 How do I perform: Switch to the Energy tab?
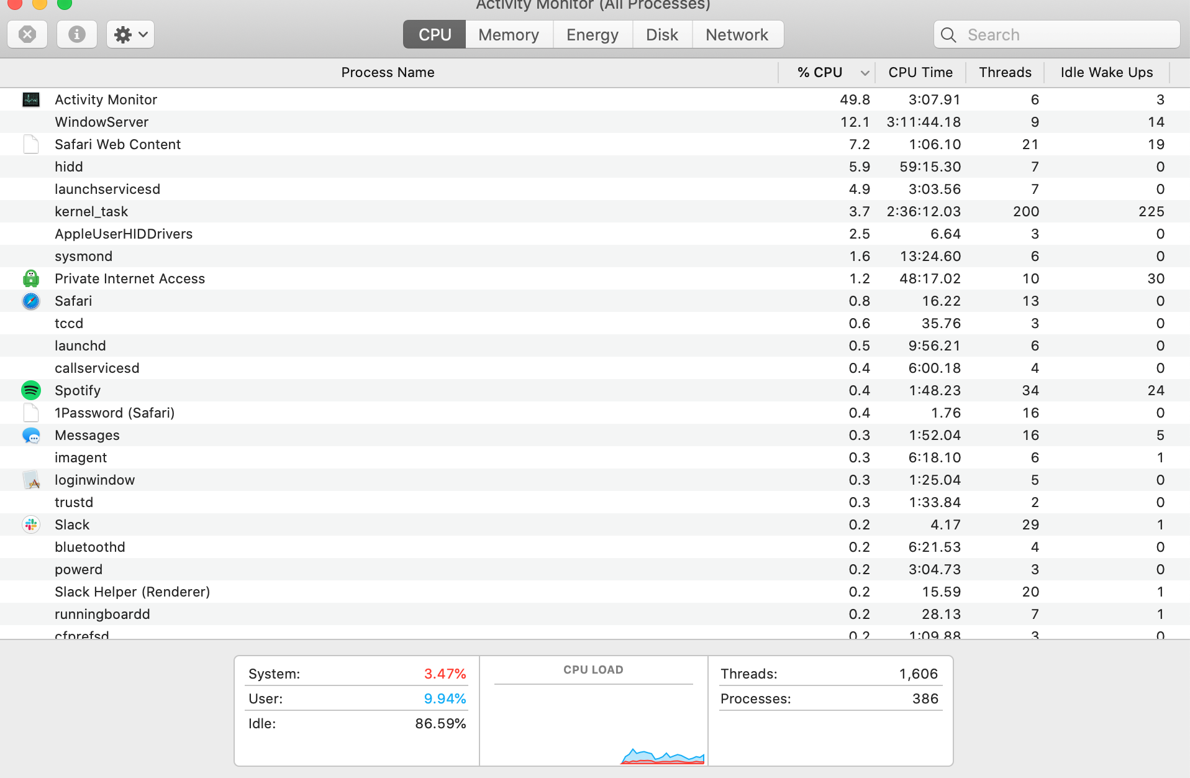coord(593,34)
